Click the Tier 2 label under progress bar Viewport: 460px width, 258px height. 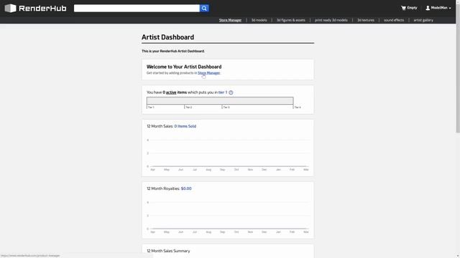coord(188,107)
